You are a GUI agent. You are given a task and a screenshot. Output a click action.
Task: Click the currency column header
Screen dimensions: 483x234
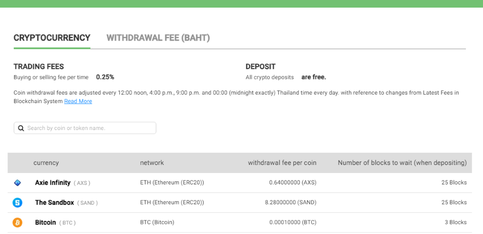tap(46, 163)
